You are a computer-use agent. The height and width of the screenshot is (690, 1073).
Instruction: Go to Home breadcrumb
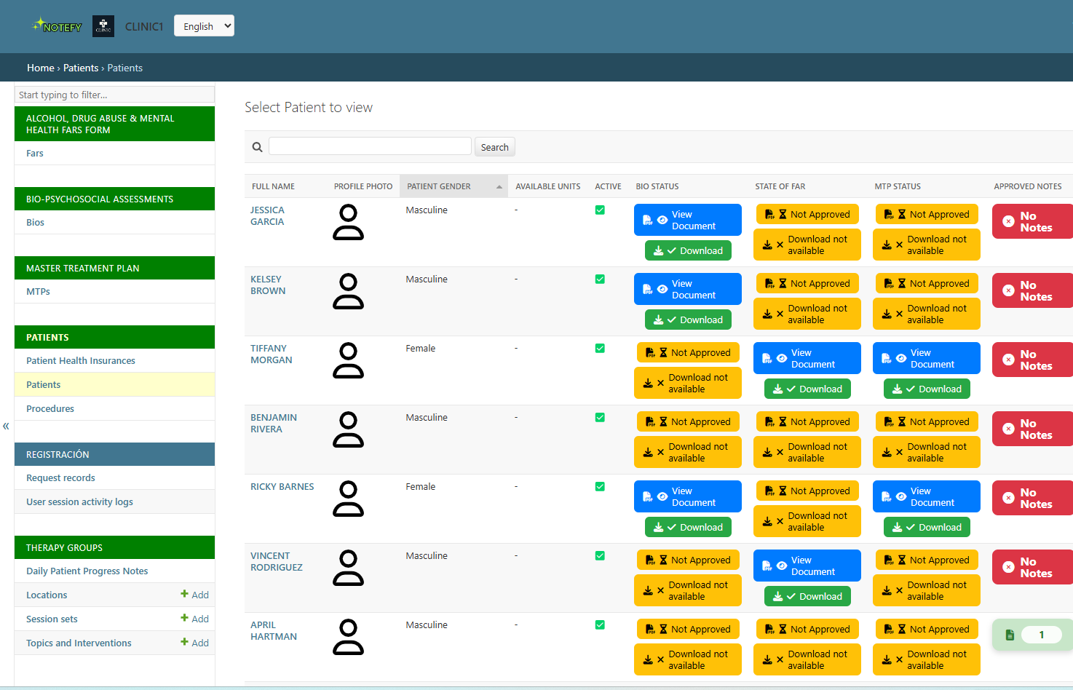point(41,68)
